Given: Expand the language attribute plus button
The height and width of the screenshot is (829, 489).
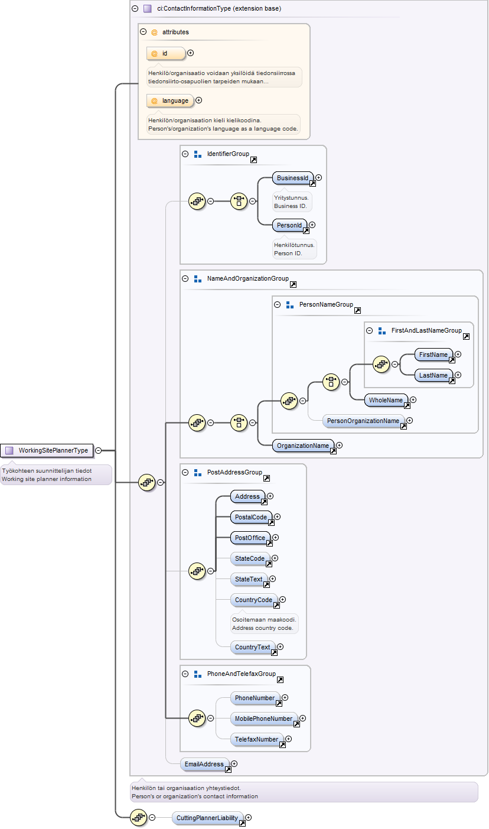Looking at the screenshot, I should 198,100.
